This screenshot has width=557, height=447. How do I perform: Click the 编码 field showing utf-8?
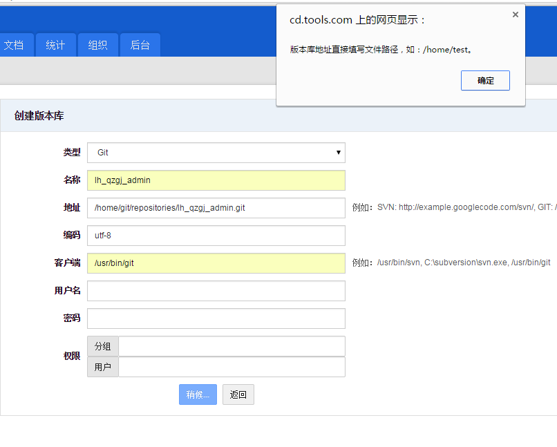click(216, 236)
